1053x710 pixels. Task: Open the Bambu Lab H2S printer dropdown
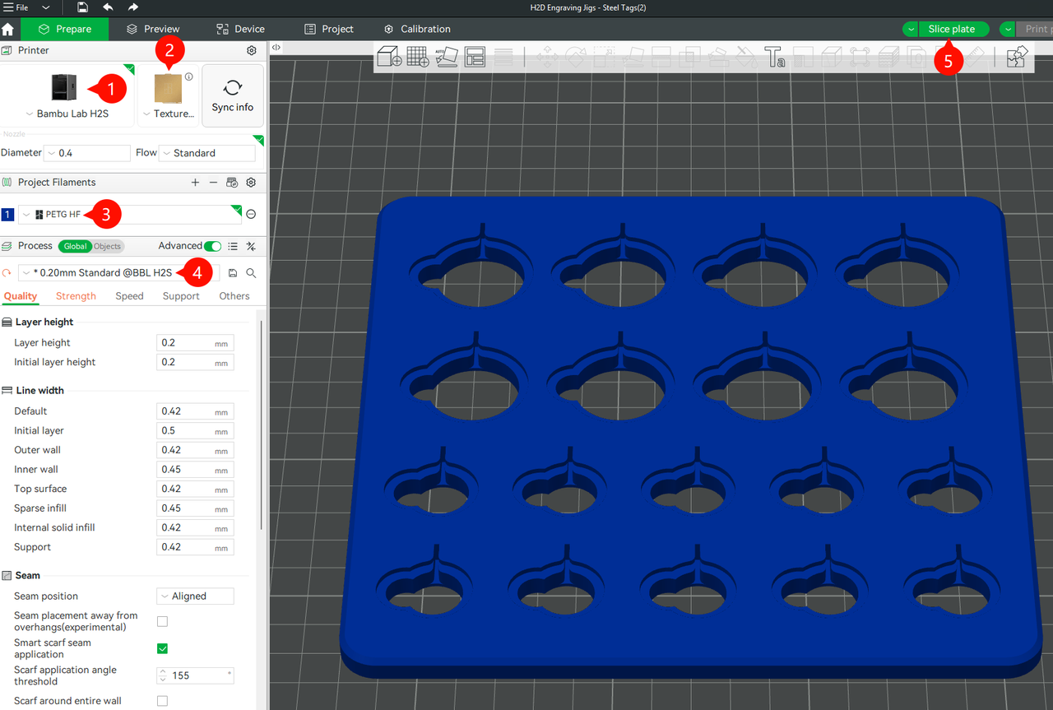(67, 114)
